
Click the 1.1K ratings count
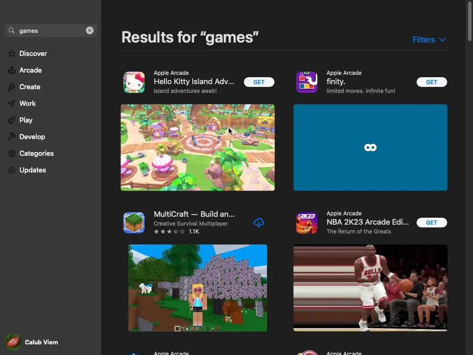(194, 232)
